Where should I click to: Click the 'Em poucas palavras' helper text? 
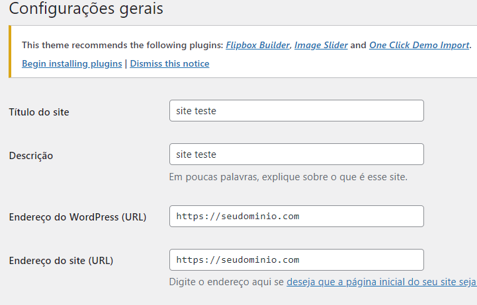coord(288,177)
